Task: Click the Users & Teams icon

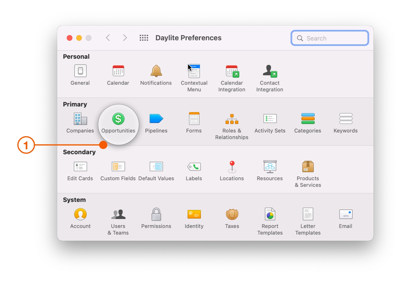Action: pyautogui.click(x=118, y=215)
